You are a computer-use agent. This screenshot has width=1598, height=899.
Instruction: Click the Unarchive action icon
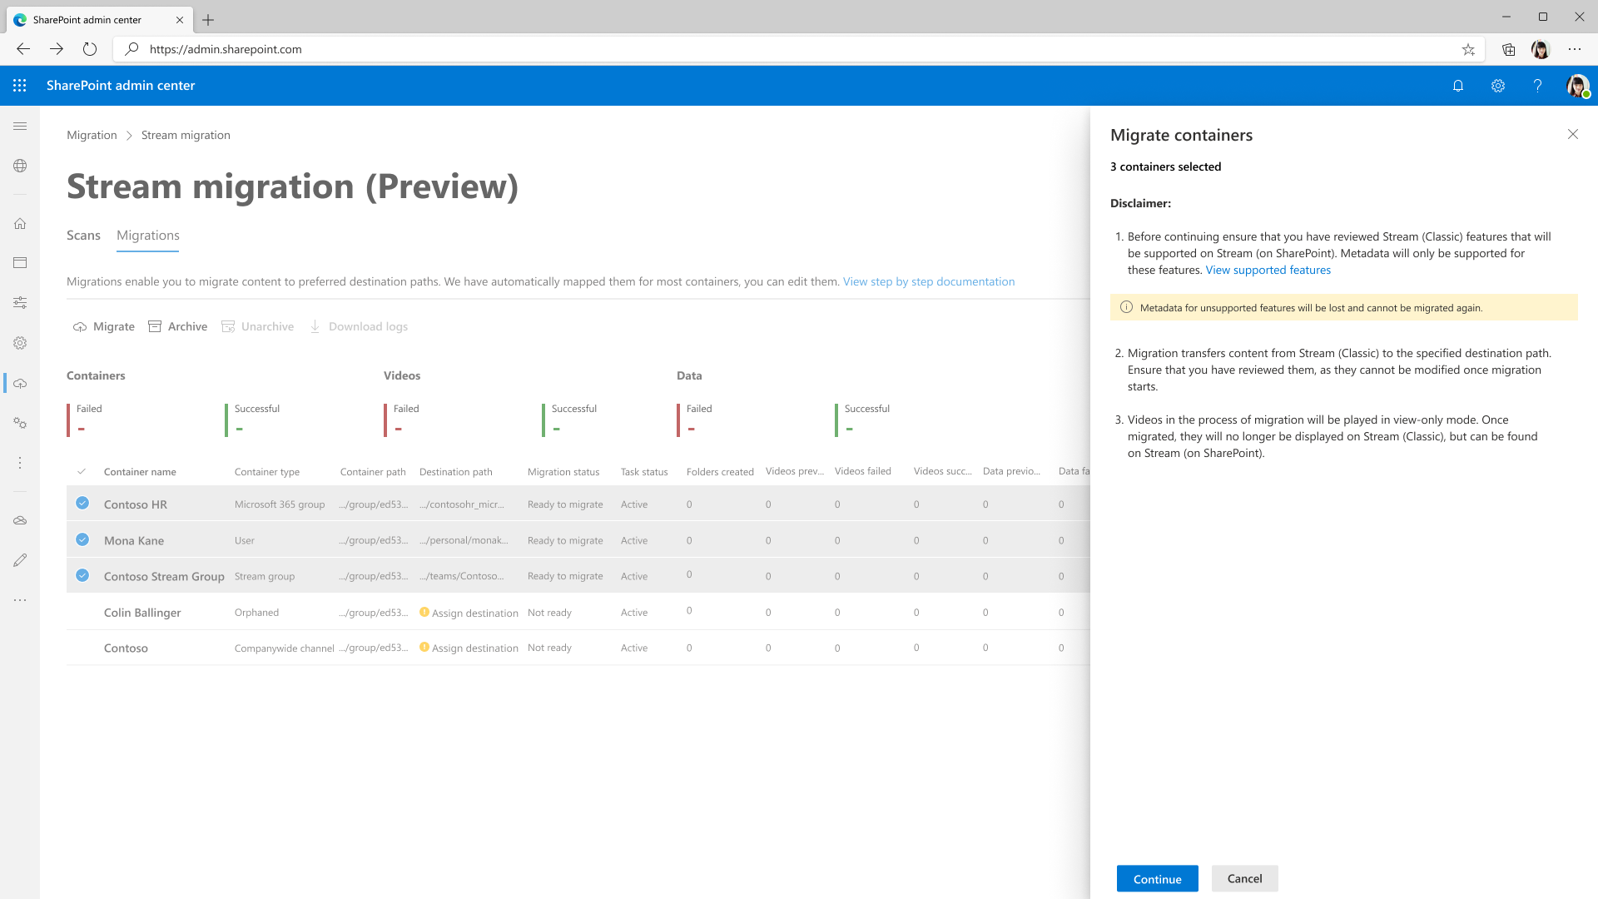[226, 326]
